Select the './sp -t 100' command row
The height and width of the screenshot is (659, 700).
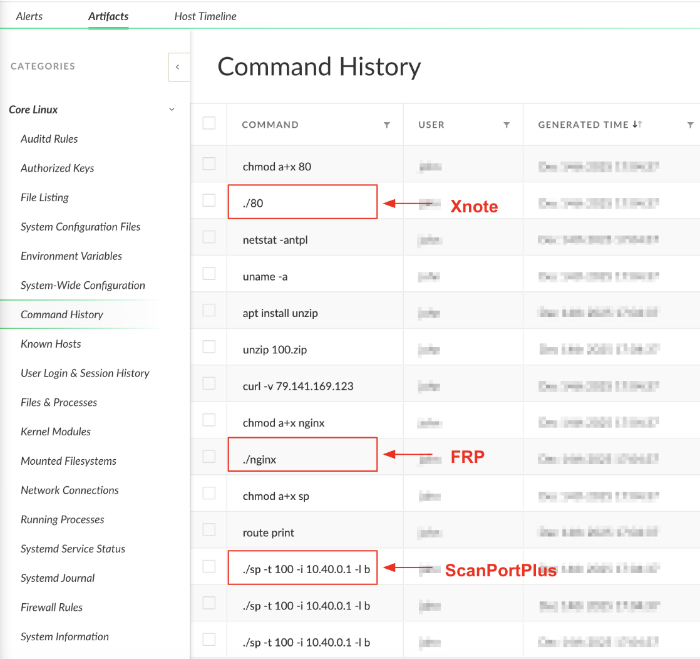pos(208,568)
